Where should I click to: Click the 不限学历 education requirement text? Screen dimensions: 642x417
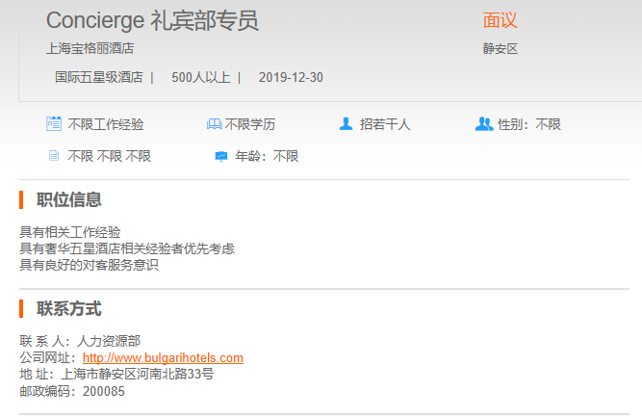pos(250,124)
